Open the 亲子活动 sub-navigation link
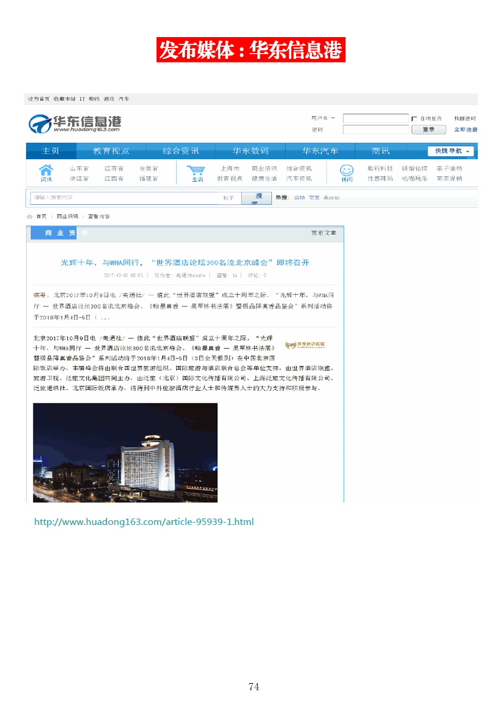 (x=449, y=169)
